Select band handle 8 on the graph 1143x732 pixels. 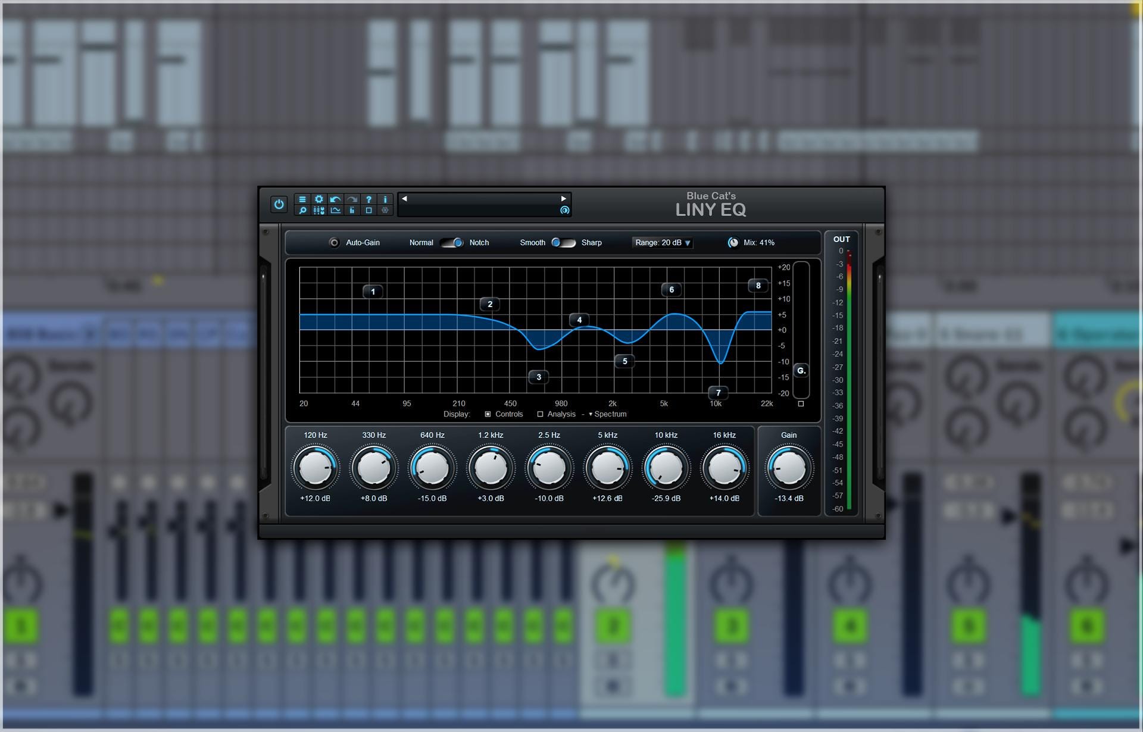(758, 286)
